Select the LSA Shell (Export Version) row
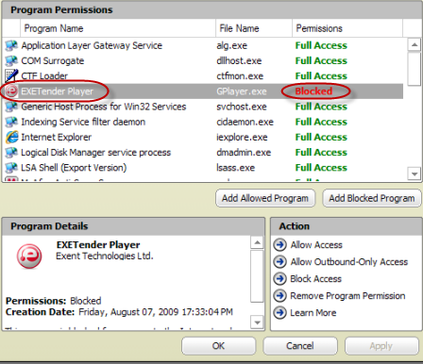Image resolution: width=423 pixels, height=364 pixels. pyautogui.click(x=203, y=168)
